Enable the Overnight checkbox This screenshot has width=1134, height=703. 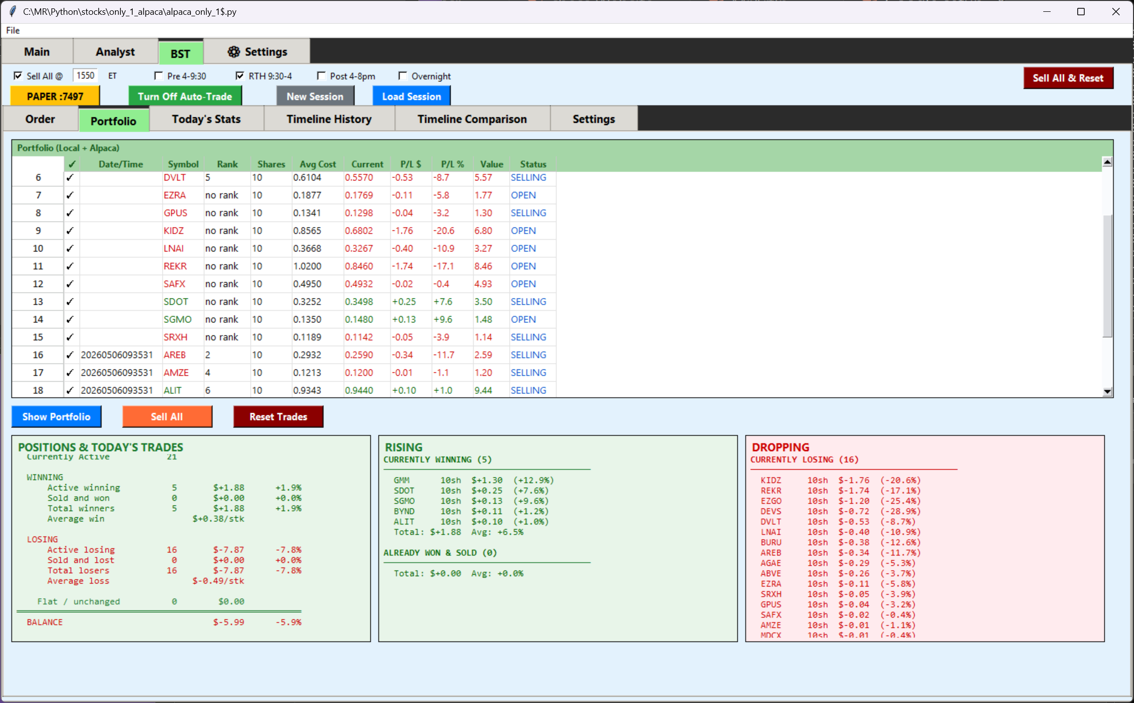[402, 76]
